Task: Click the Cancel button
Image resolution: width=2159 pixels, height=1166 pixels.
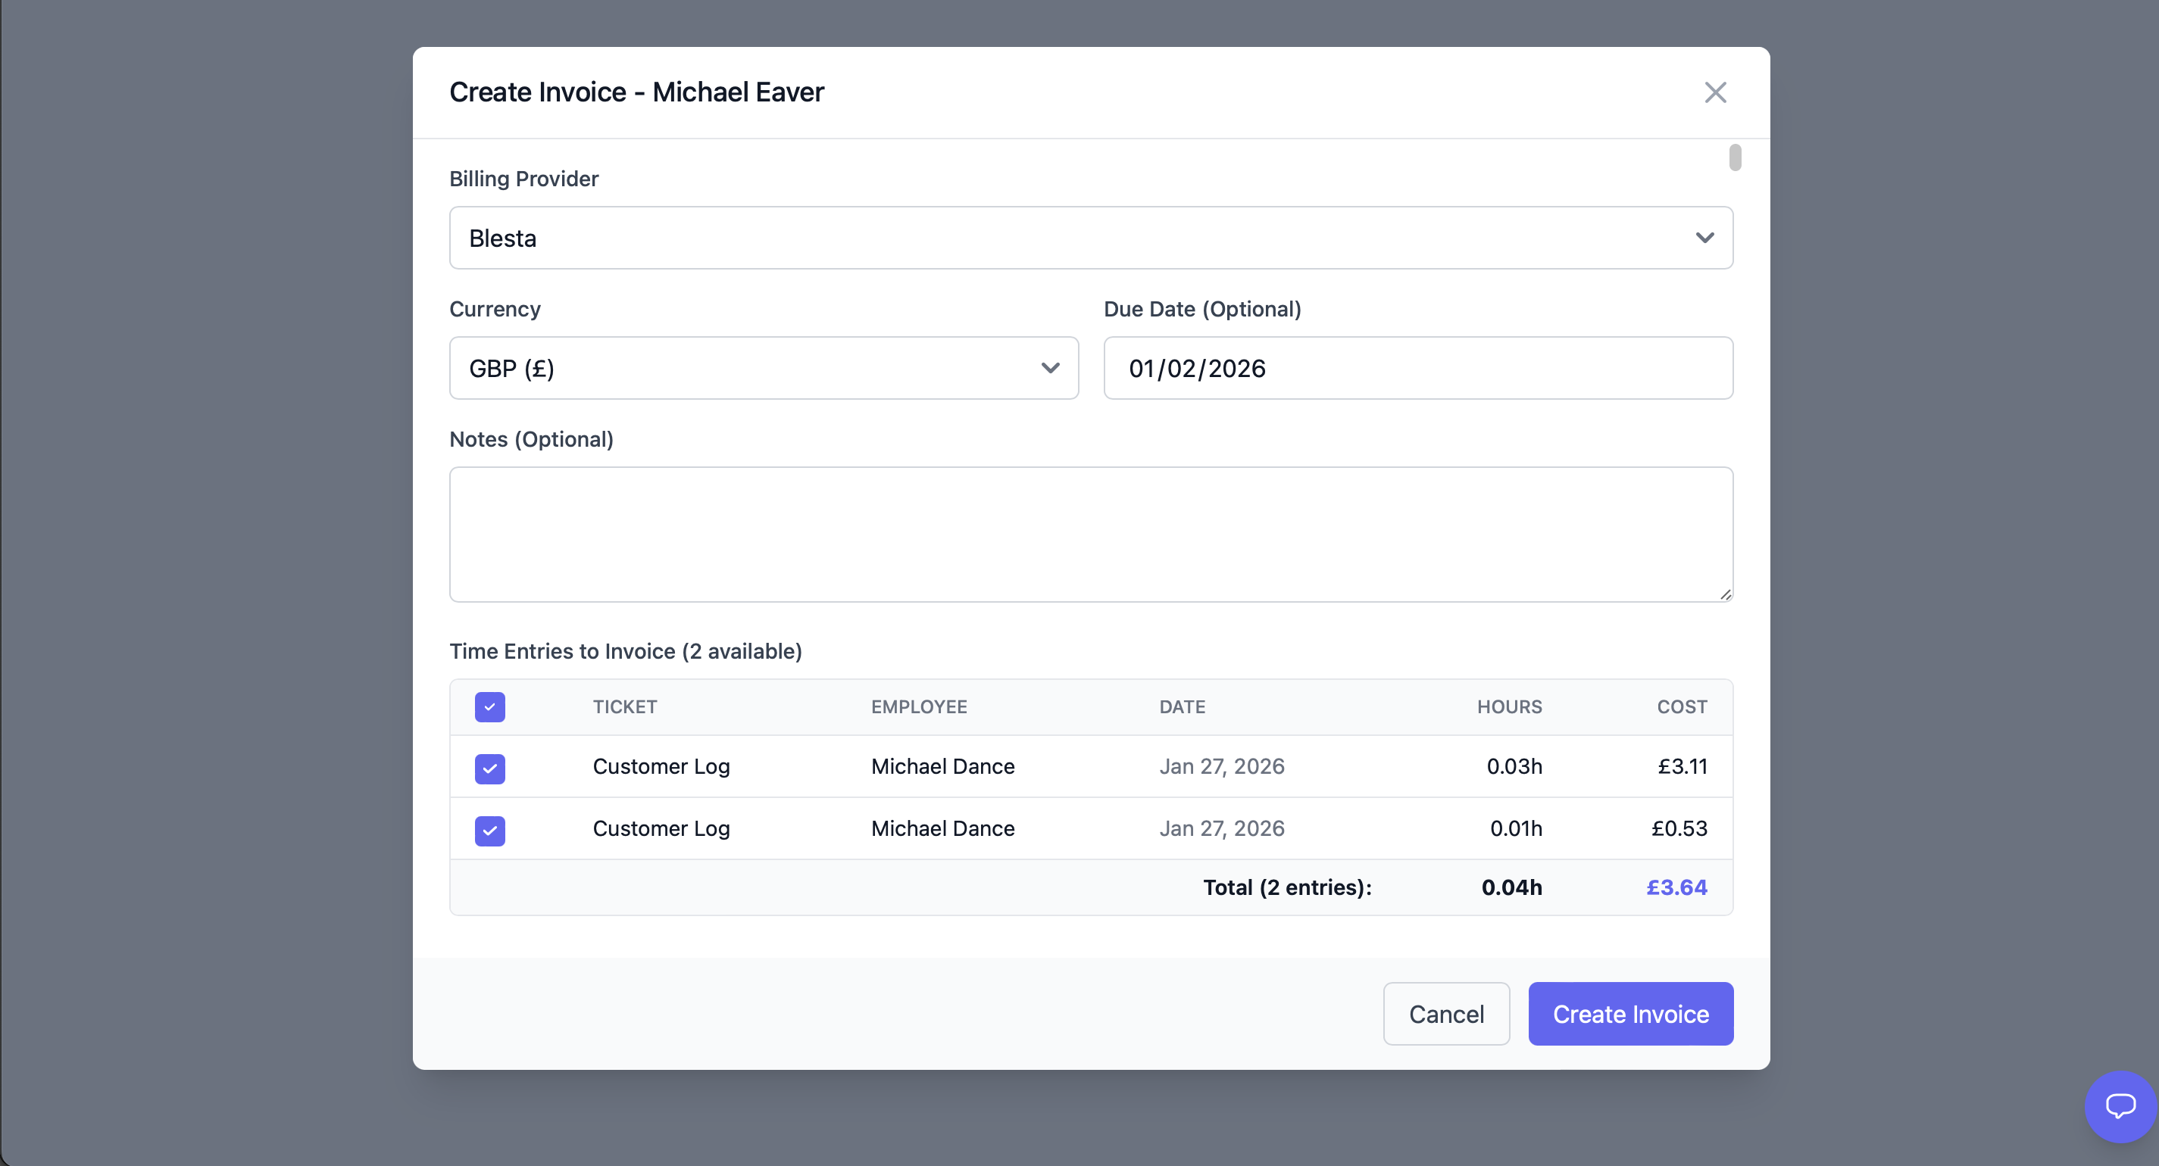Action: pos(1445,1014)
